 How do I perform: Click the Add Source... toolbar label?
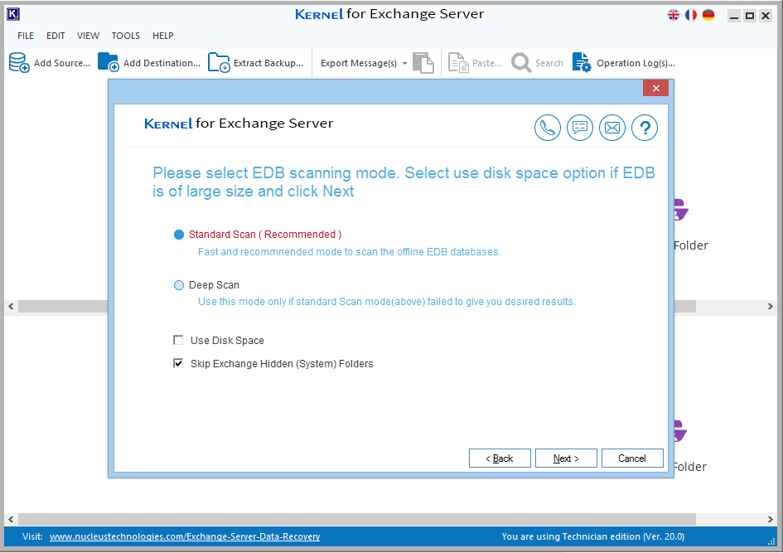[62, 63]
